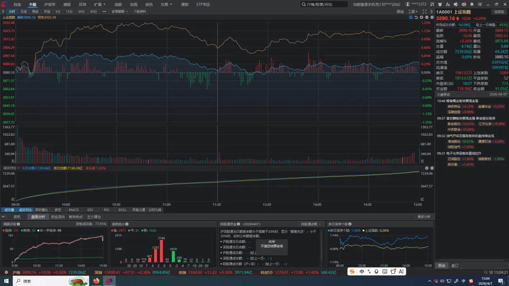Viewport: 509px width, 286px height.
Task: Collapse bottom analysis panel chevron
Action: [x=3, y=217]
